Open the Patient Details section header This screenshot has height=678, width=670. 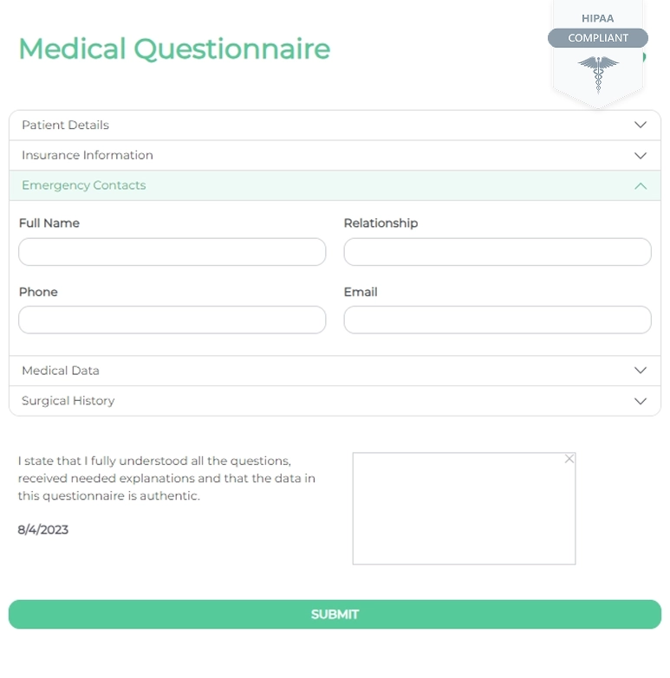click(66, 125)
